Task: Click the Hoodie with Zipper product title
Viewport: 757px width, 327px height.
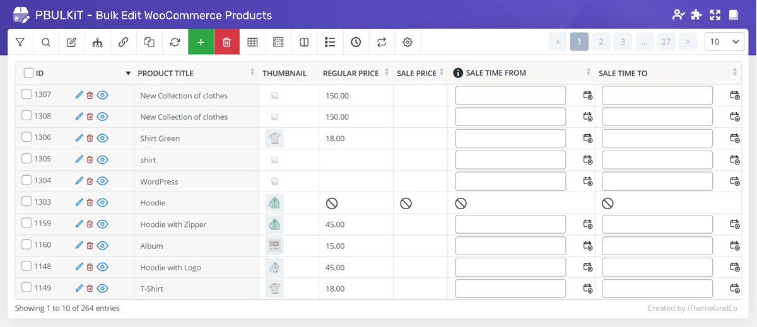Action: (173, 224)
